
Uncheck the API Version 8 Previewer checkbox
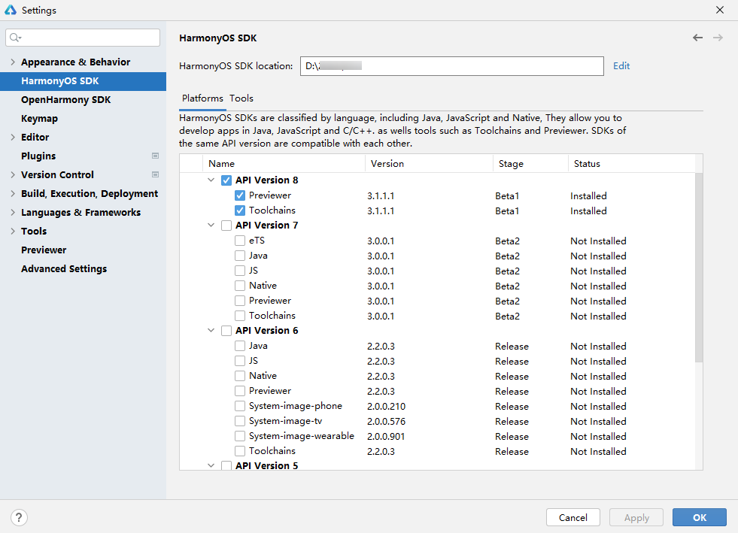tap(240, 195)
